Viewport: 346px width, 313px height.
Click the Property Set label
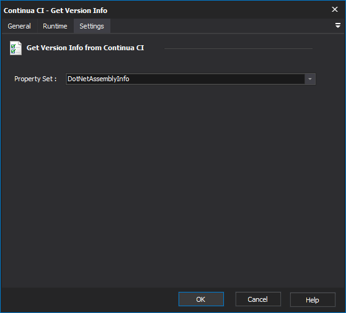(x=35, y=79)
